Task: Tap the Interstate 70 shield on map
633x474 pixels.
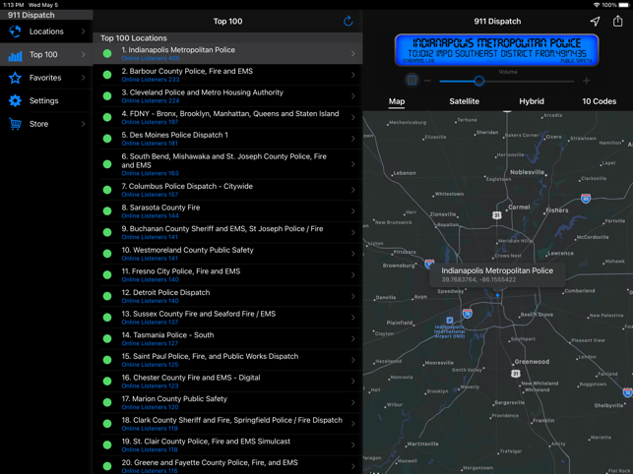Action: (467, 313)
